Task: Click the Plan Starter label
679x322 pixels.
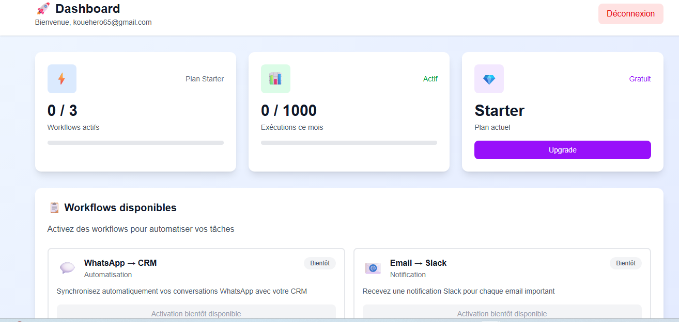Action: pyautogui.click(x=205, y=79)
